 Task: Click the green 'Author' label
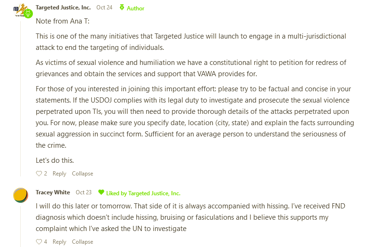coord(136,8)
